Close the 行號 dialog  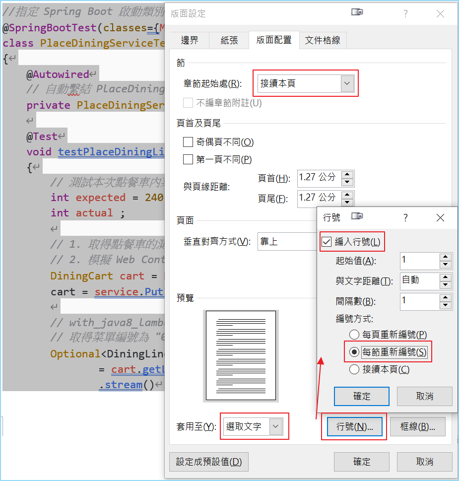click(x=440, y=218)
